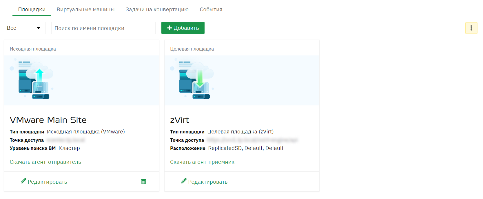Open the Виртуальные машины tab
Viewport: 483px width, 199px height.
click(x=85, y=10)
